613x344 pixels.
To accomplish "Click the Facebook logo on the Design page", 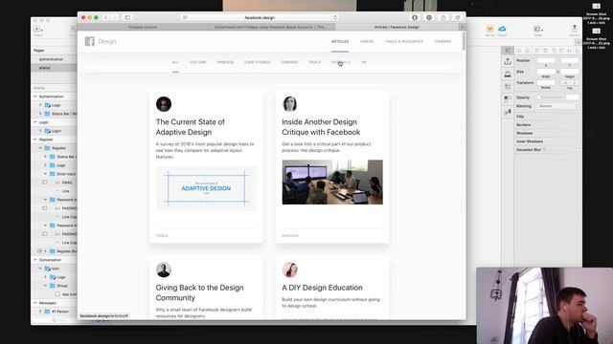I will [89, 41].
